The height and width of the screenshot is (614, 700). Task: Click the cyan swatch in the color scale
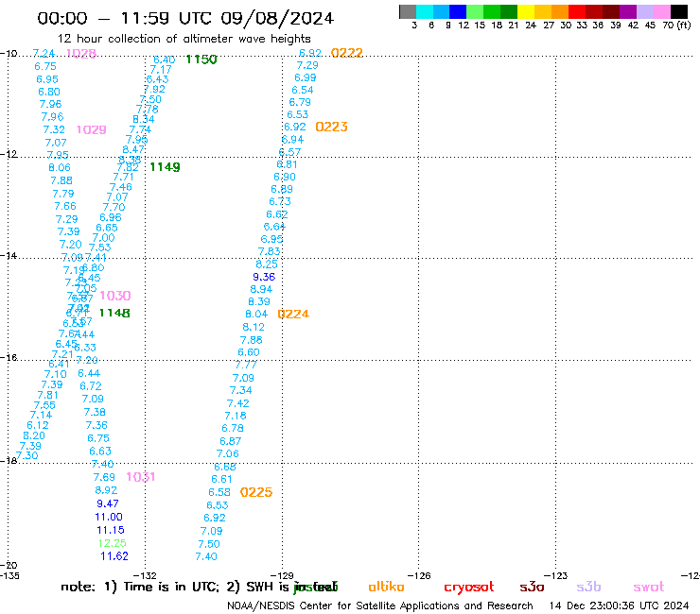(425, 11)
